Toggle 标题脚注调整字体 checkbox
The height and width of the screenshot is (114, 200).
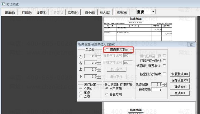pyautogui.click(x=164, y=66)
